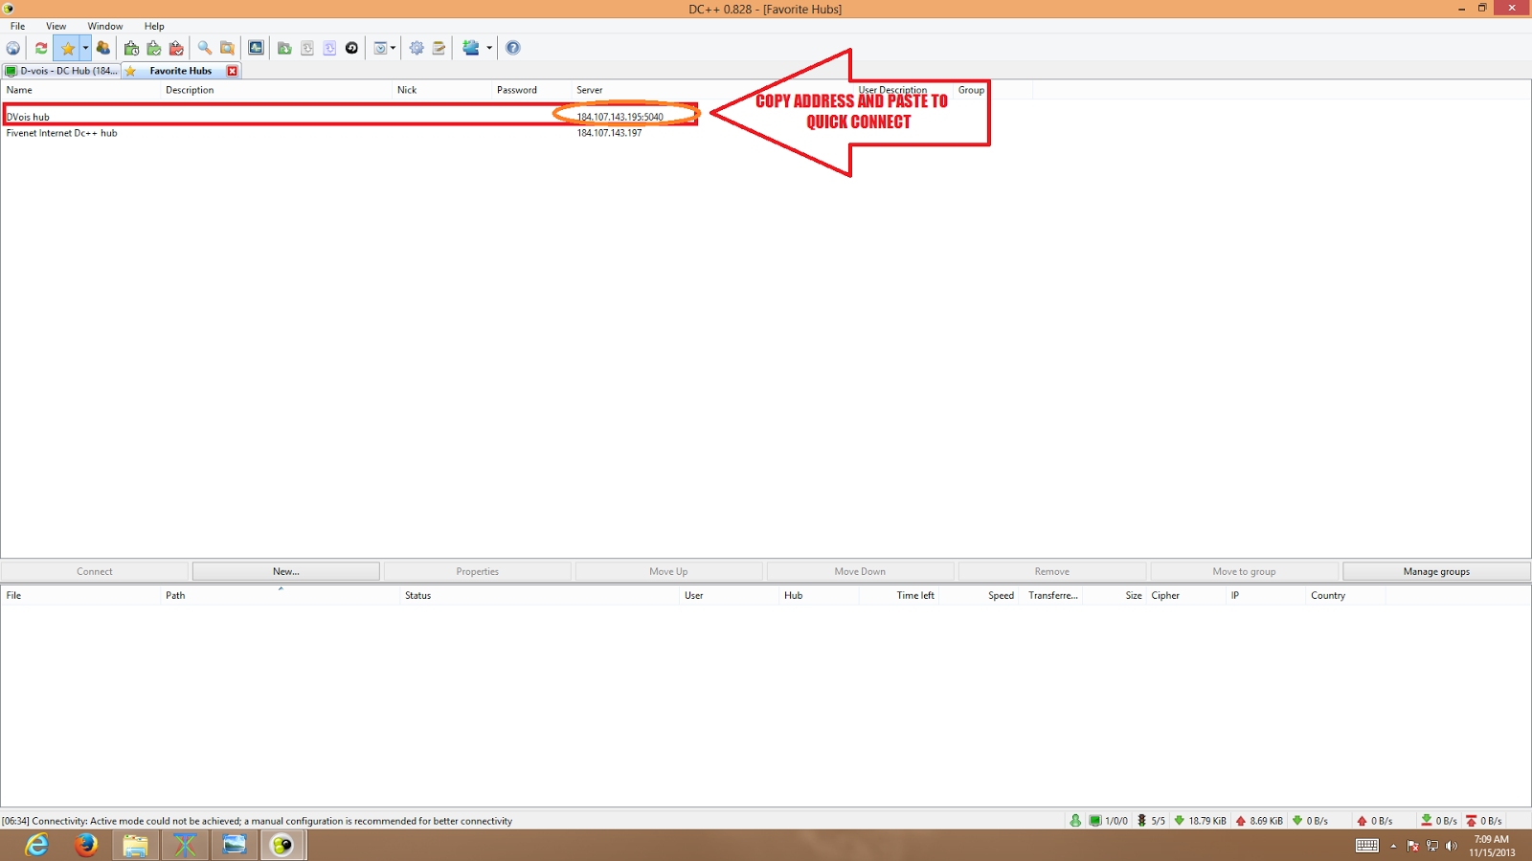The height and width of the screenshot is (861, 1532).
Task: Open Finished Uploads from the toolbar
Action: [x=176, y=48]
